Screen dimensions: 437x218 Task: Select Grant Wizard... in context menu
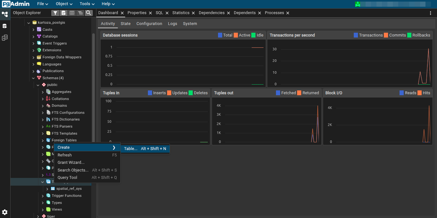coord(71,163)
